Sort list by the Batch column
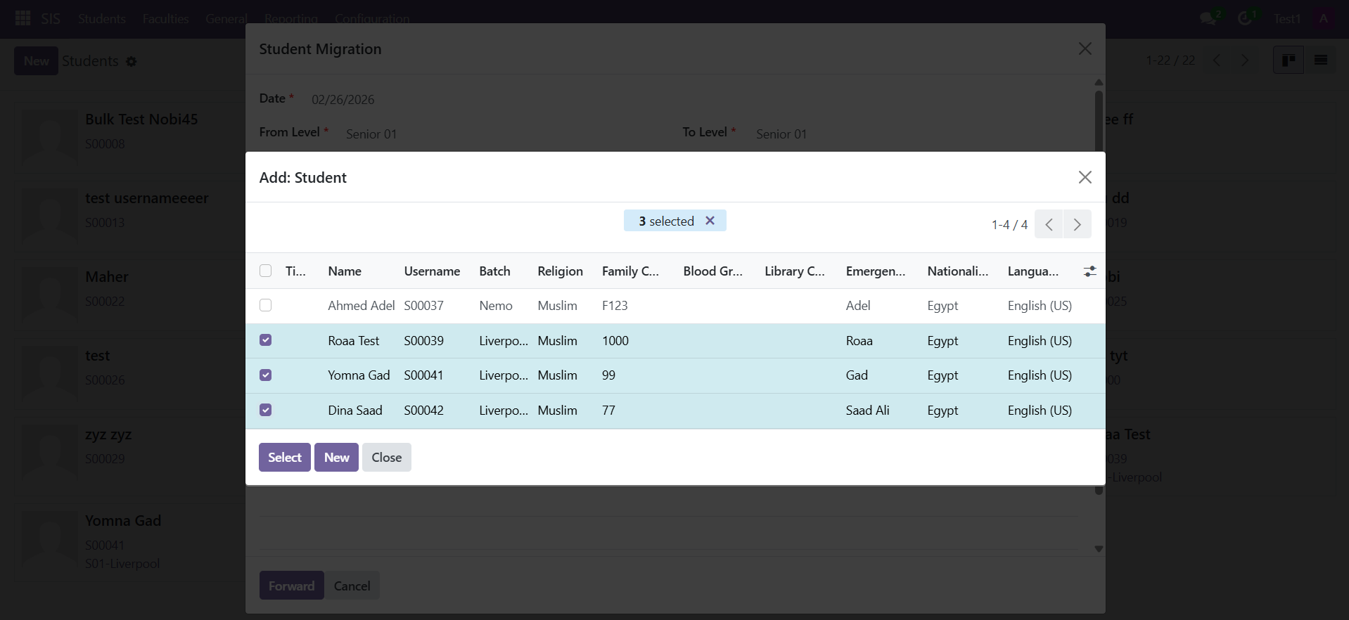Viewport: 1349px width, 620px height. coord(494,271)
